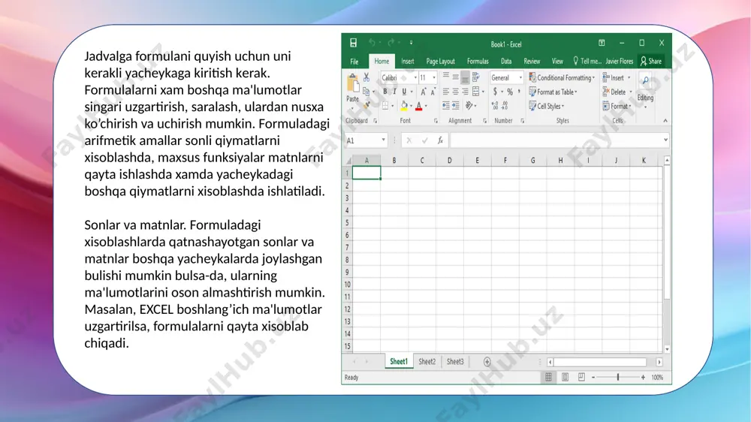Toggle Middle Align in Alignment group
Image resolution: width=751 pixels, height=422 pixels.
456,77
